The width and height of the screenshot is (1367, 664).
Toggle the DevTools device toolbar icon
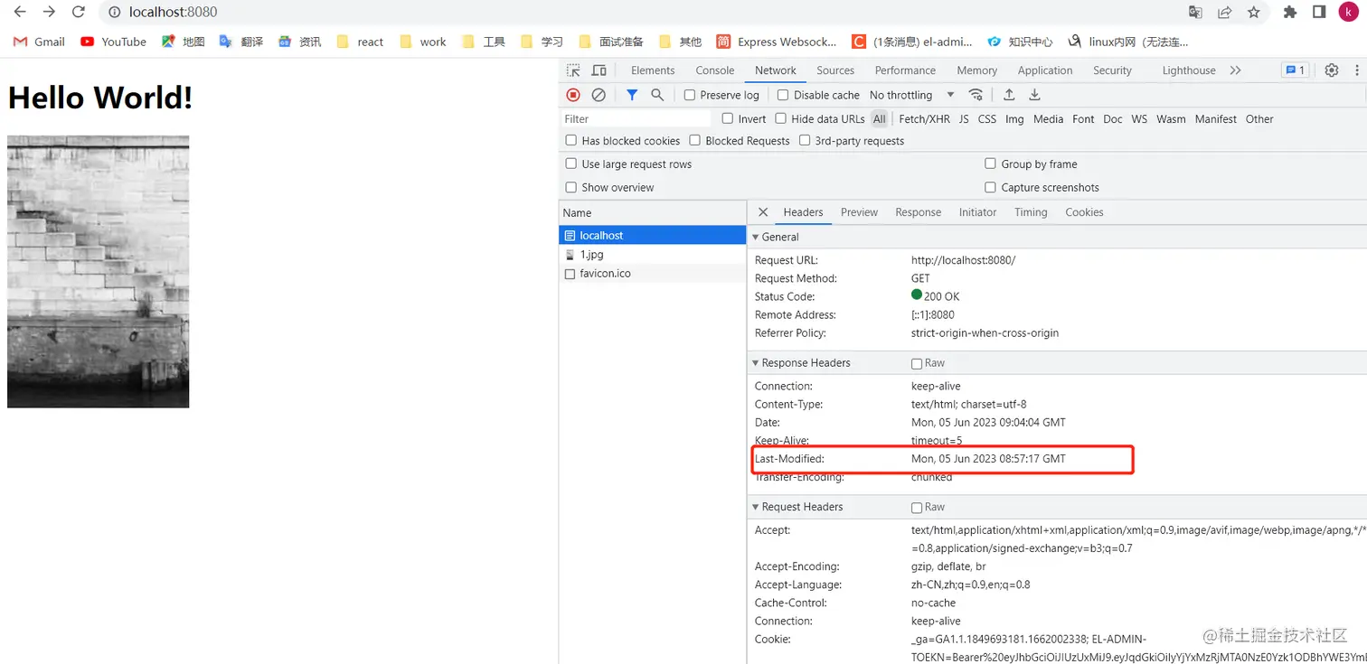(599, 70)
